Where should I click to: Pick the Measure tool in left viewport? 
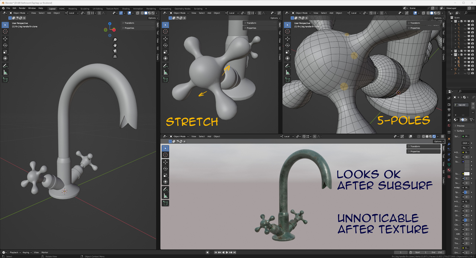tap(5, 72)
